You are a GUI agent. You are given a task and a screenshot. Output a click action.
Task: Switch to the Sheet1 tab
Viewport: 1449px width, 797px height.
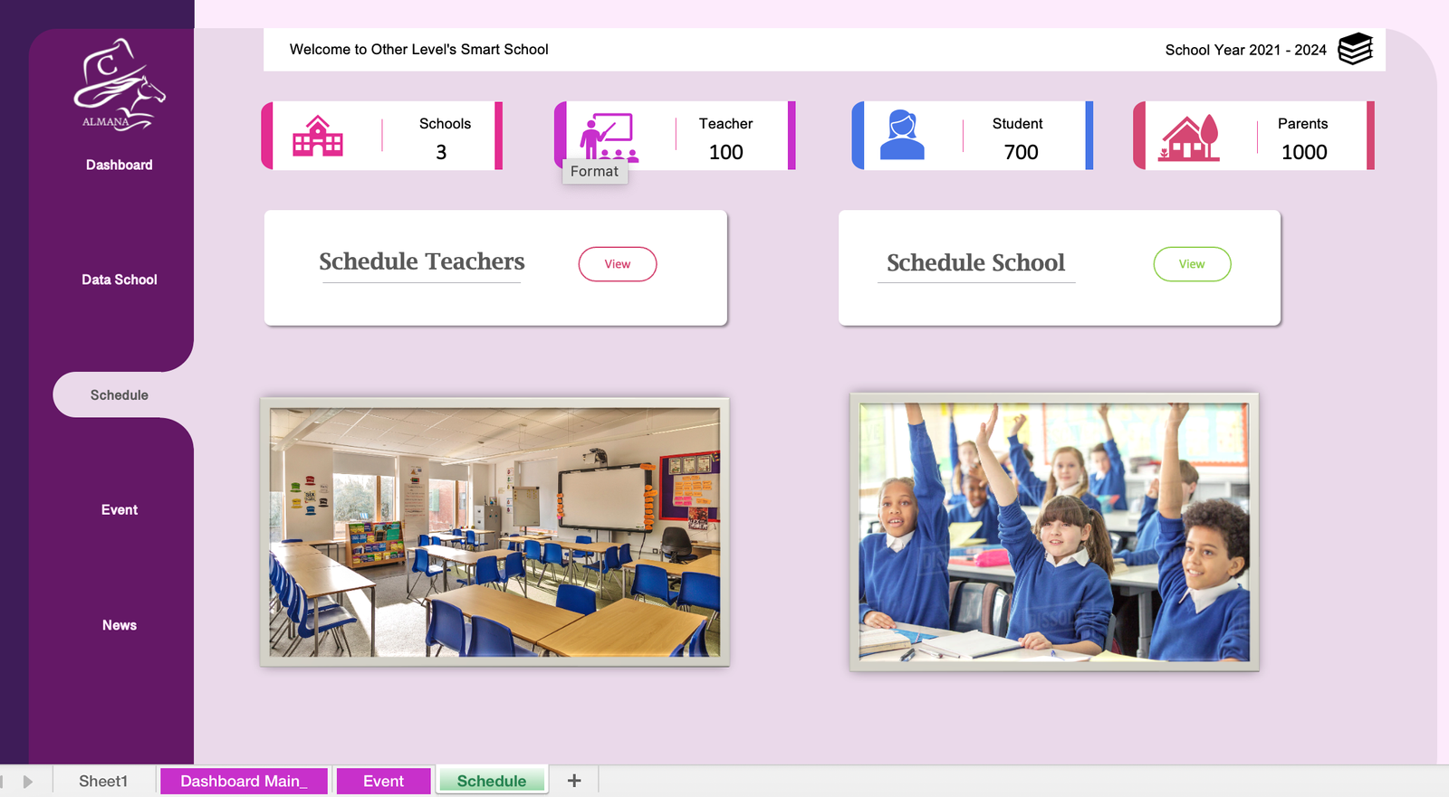[103, 781]
